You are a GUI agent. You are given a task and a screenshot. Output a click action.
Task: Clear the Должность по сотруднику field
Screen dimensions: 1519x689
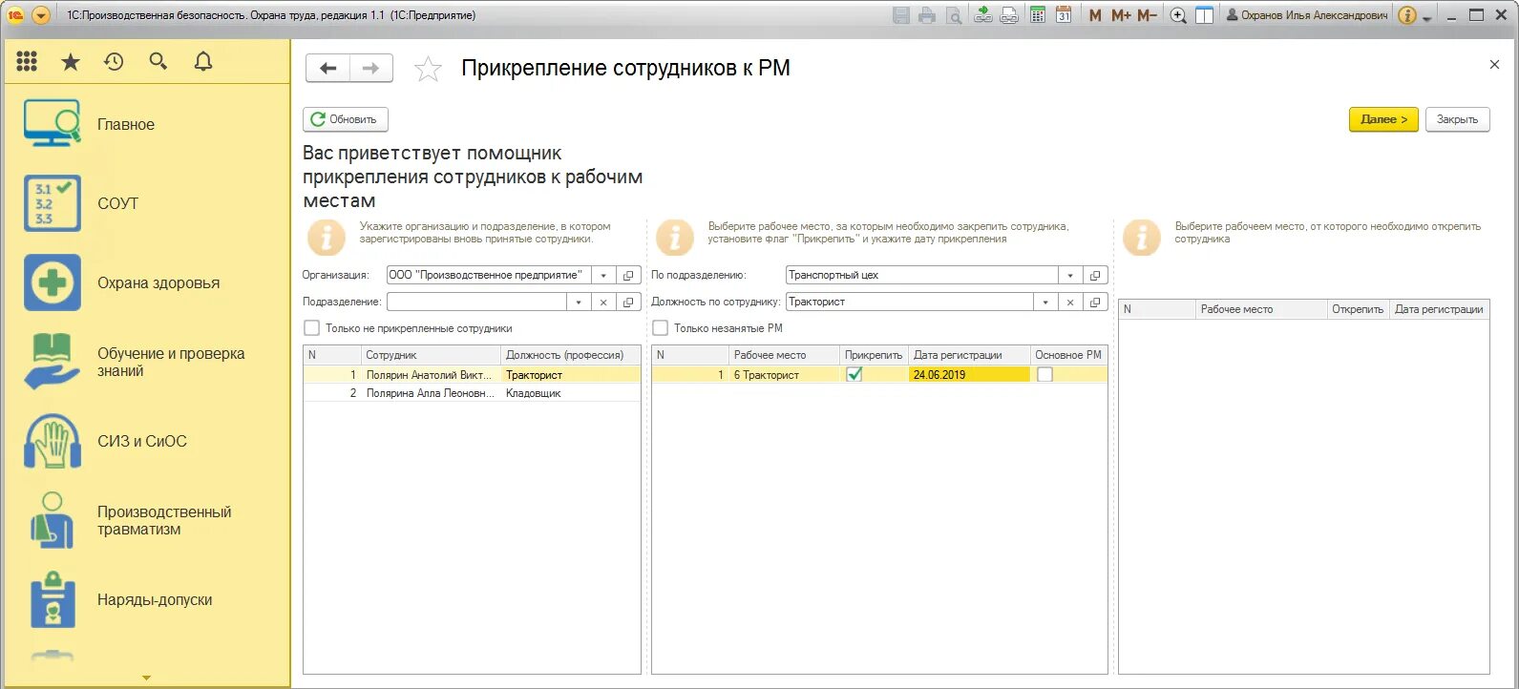(x=1070, y=302)
